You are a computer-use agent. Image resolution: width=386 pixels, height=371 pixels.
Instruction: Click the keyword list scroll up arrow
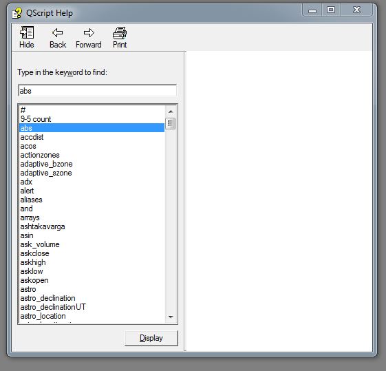click(171, 112)
